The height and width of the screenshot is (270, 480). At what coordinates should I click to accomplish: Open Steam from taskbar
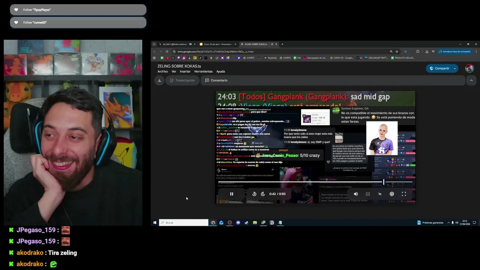coord(246,223)
